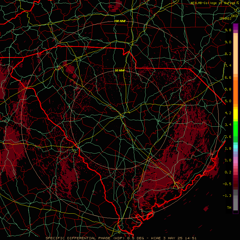The width and height of the screenshot is (240, 240).
Task: Pick the bright green band on the scale
Action: point(235,129)
